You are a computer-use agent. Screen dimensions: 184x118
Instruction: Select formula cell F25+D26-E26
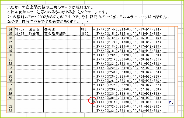pos(130,81)
